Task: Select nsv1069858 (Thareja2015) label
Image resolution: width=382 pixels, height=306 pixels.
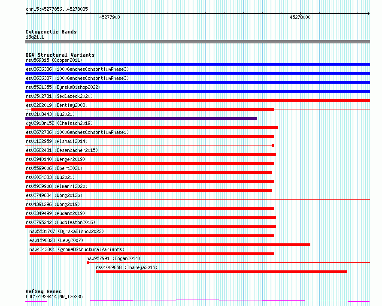Action: pyautogui.click(x=127, y=267)
